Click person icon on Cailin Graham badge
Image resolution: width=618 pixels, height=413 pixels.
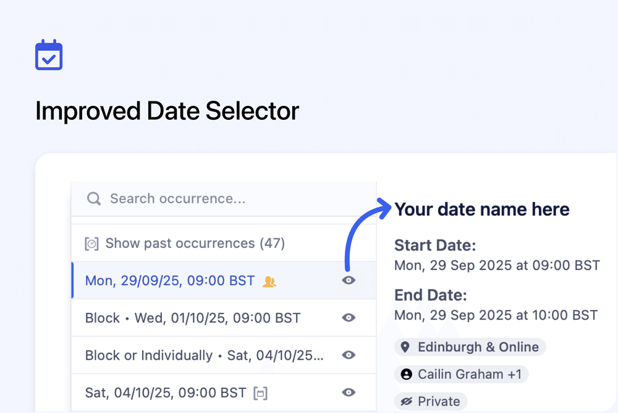[x=405, y=374]
